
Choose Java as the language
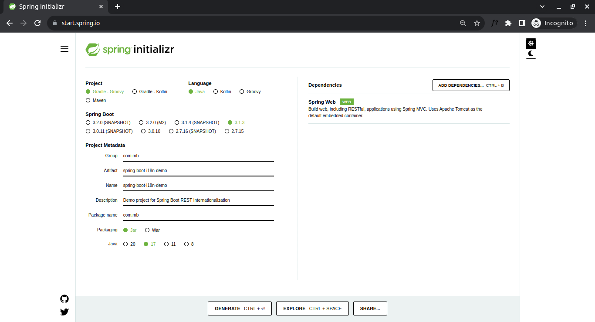click(x=196, y=92)
